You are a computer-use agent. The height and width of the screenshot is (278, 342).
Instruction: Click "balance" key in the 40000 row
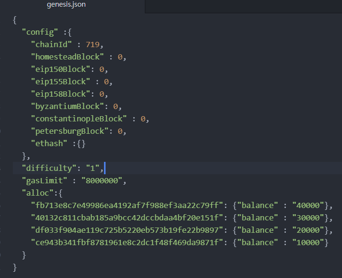click(258, 205)
